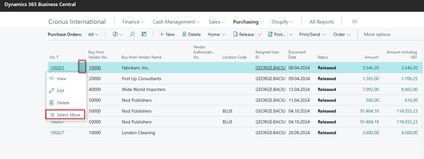
Task: Click vendor name Wide World Importers
Action: (x=143, y=89)
